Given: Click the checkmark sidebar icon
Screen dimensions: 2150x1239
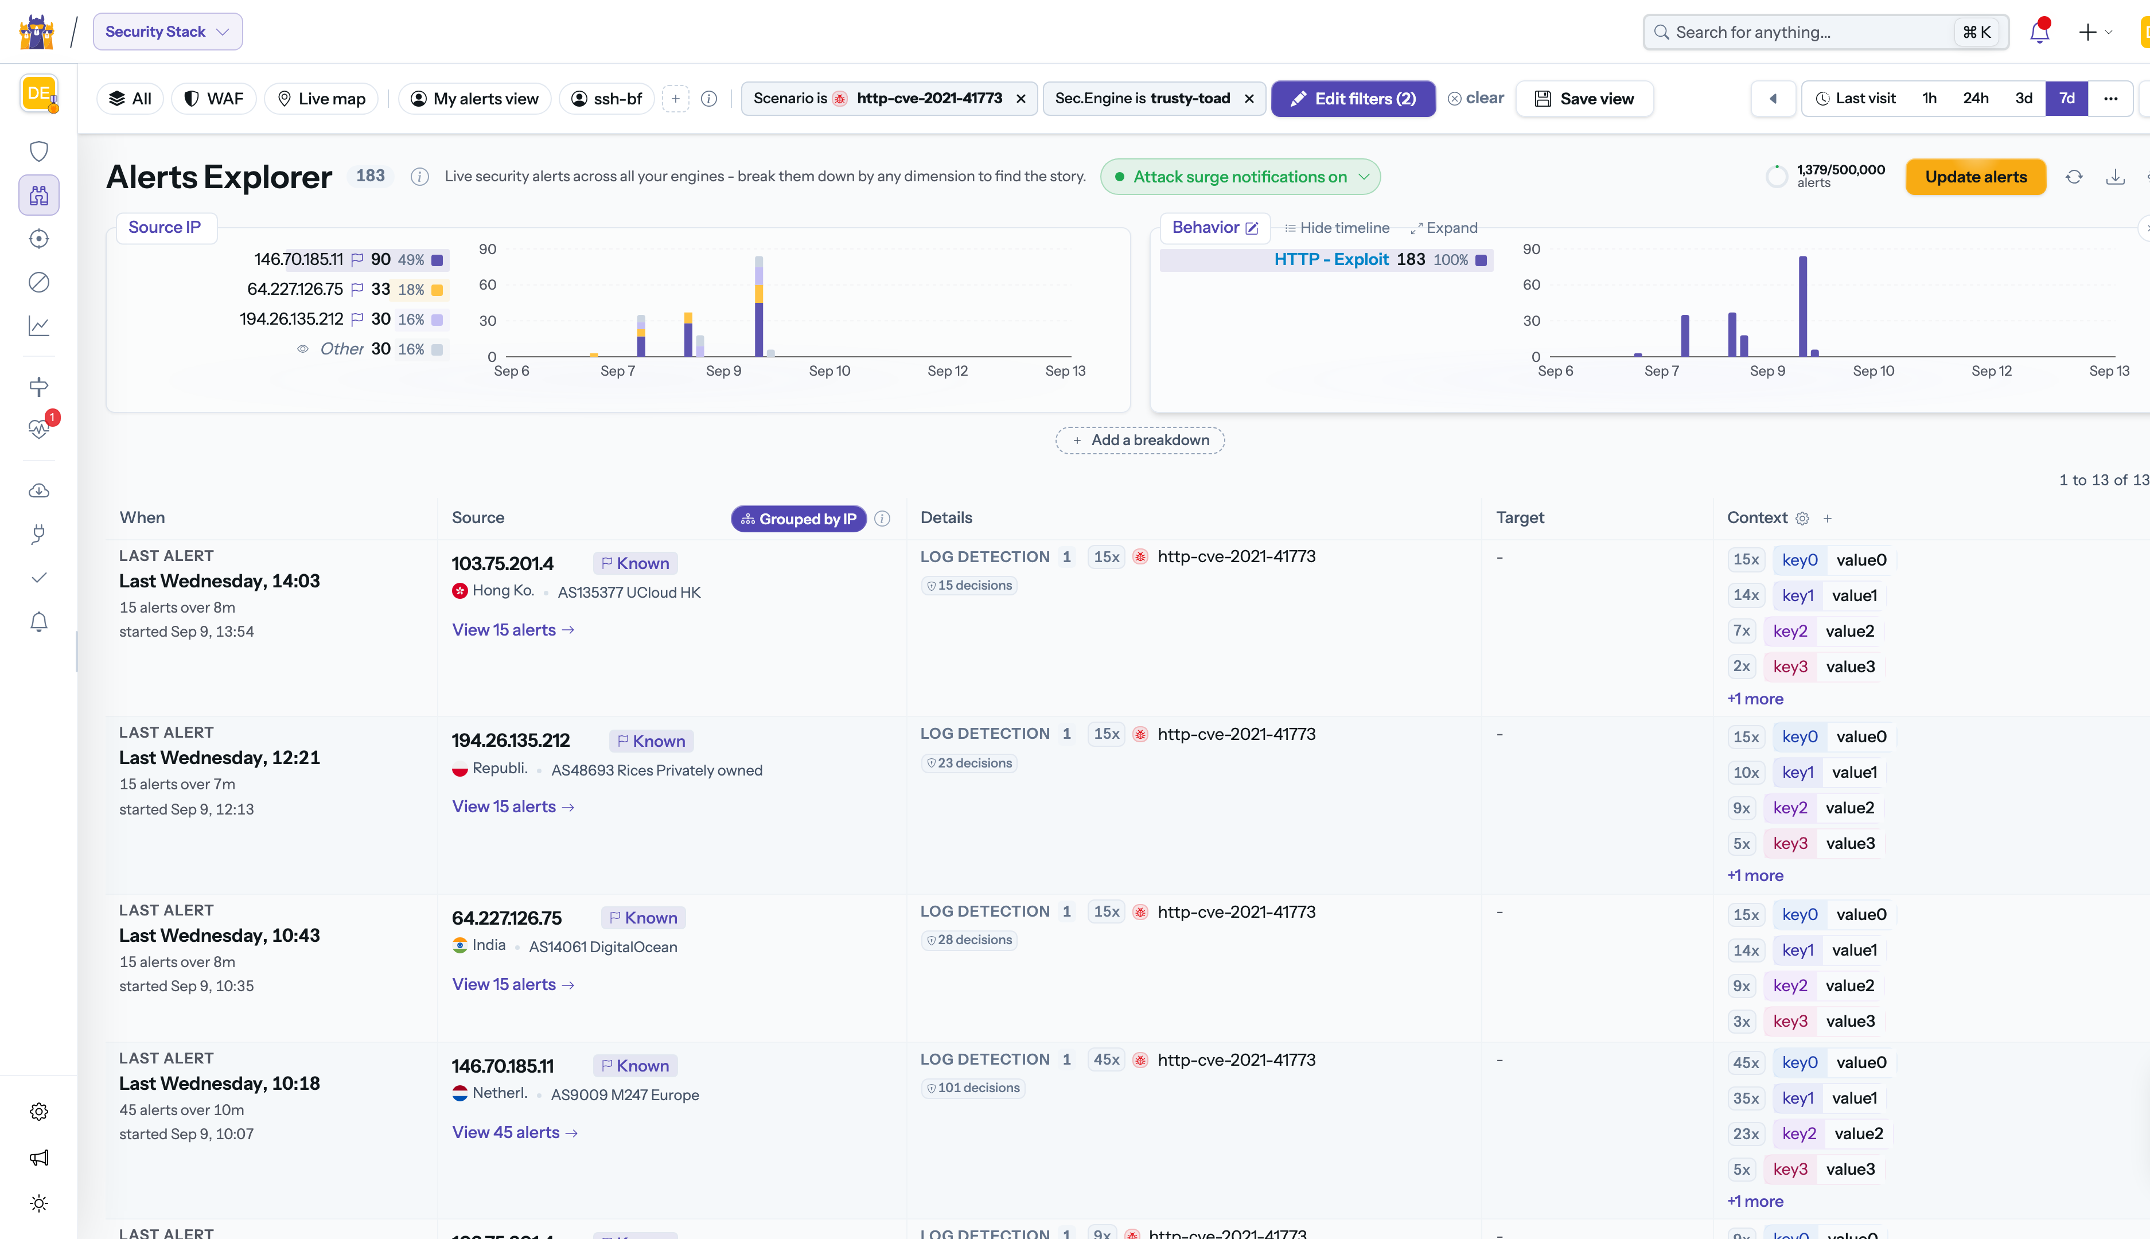Looking at the screenshot, I should pos(39,578).
